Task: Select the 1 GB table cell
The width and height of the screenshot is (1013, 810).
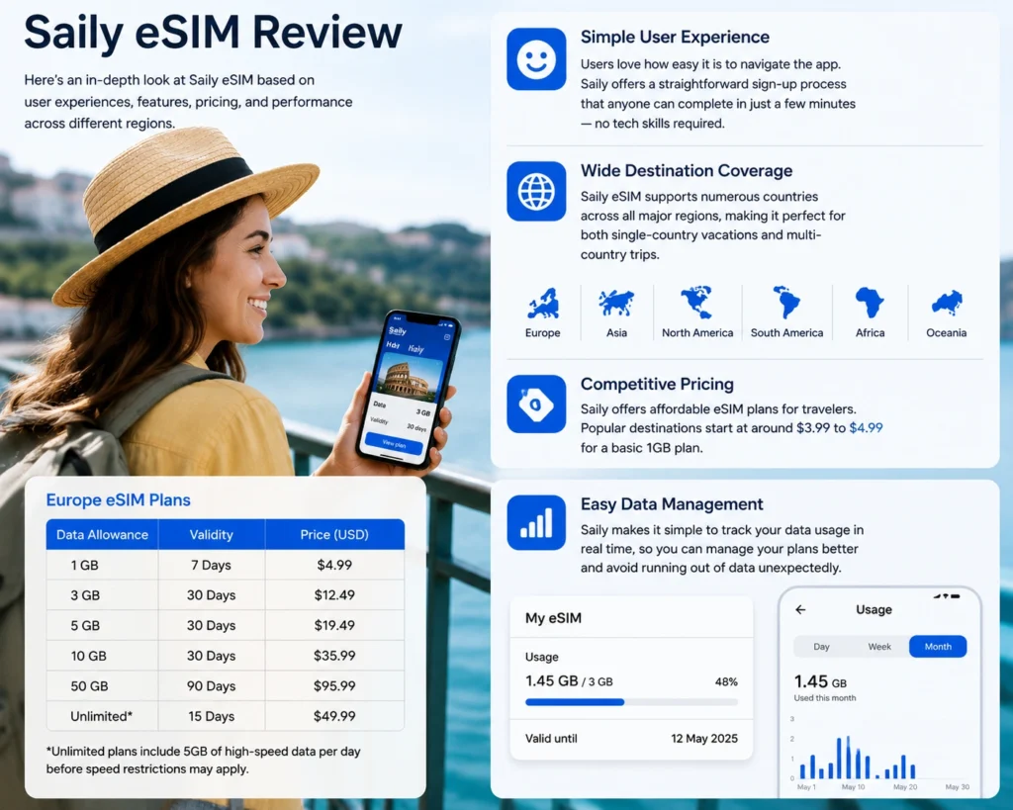Action: pyautogui.click(x=102, y=565)
